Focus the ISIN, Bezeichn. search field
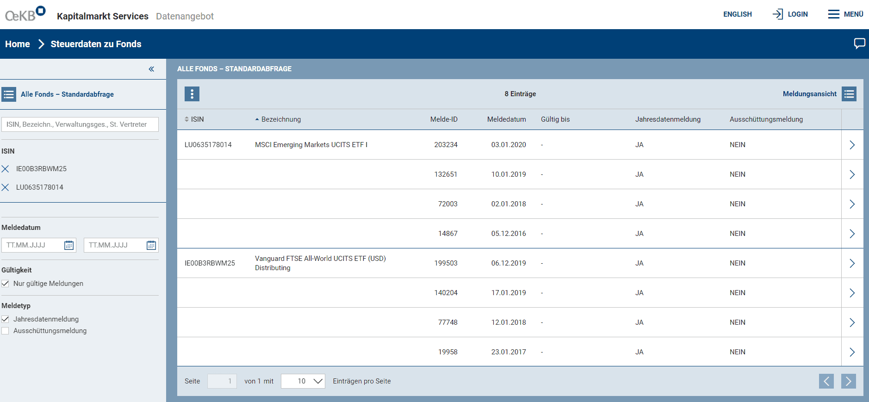 point(80,124)
